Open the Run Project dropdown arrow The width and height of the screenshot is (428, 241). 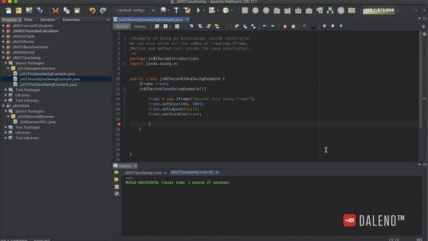tap(204, 11)
